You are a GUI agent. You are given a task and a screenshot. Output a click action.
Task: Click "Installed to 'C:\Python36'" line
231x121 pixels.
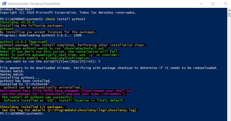[x=25, y=84]
